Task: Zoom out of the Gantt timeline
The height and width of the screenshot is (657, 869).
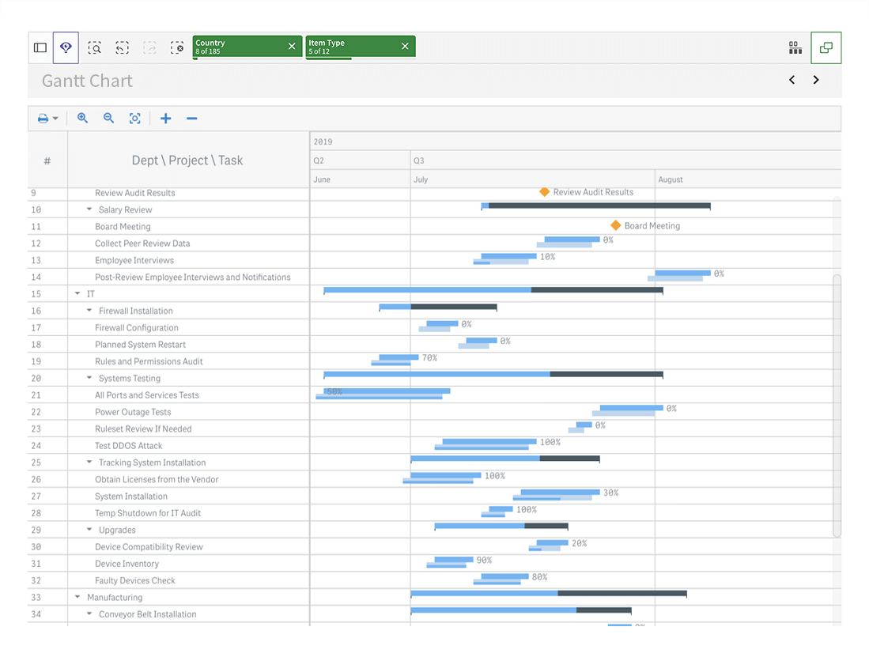Action: 108,118
